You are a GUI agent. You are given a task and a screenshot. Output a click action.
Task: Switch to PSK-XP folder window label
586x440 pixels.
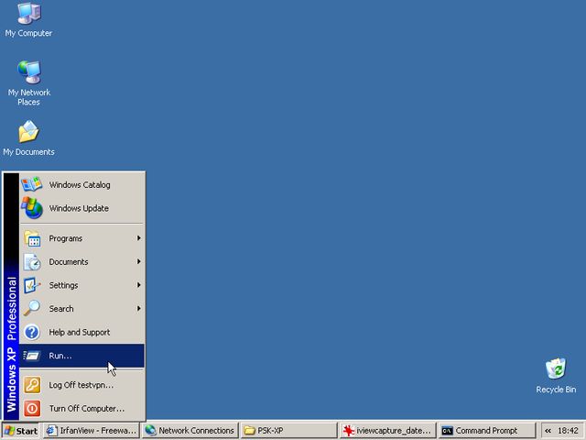[270, 431]
